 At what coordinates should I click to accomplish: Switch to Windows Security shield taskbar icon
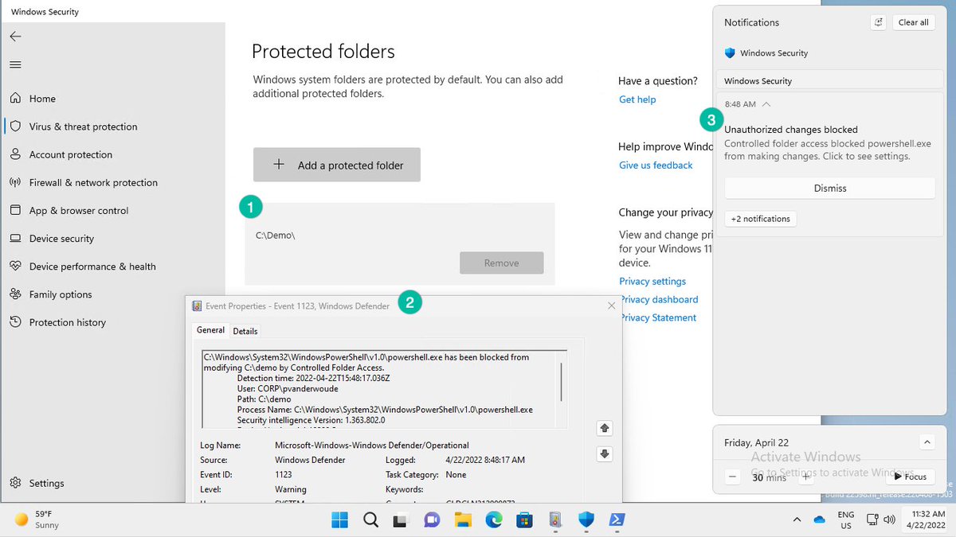pos(586,519)
